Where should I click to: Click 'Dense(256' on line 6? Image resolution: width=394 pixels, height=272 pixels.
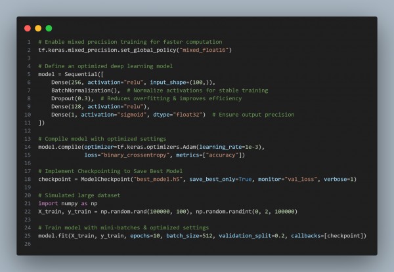click(66, 82)
